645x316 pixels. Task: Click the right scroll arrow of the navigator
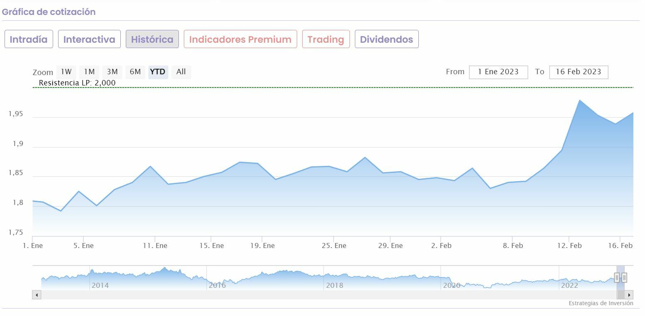click(629, 295)
